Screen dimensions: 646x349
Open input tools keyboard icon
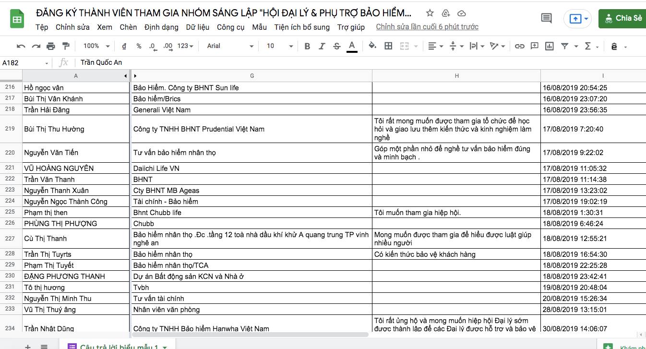(614, 47)
